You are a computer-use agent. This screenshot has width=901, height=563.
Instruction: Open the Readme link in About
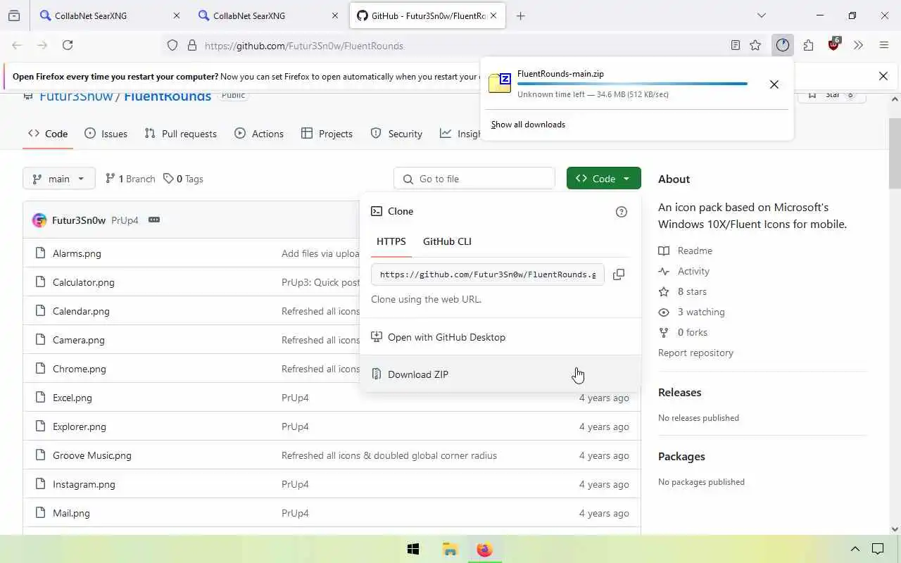(686, 251)
